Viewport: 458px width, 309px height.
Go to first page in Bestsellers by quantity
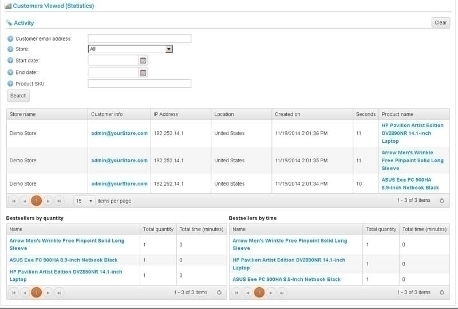point(14,292)
